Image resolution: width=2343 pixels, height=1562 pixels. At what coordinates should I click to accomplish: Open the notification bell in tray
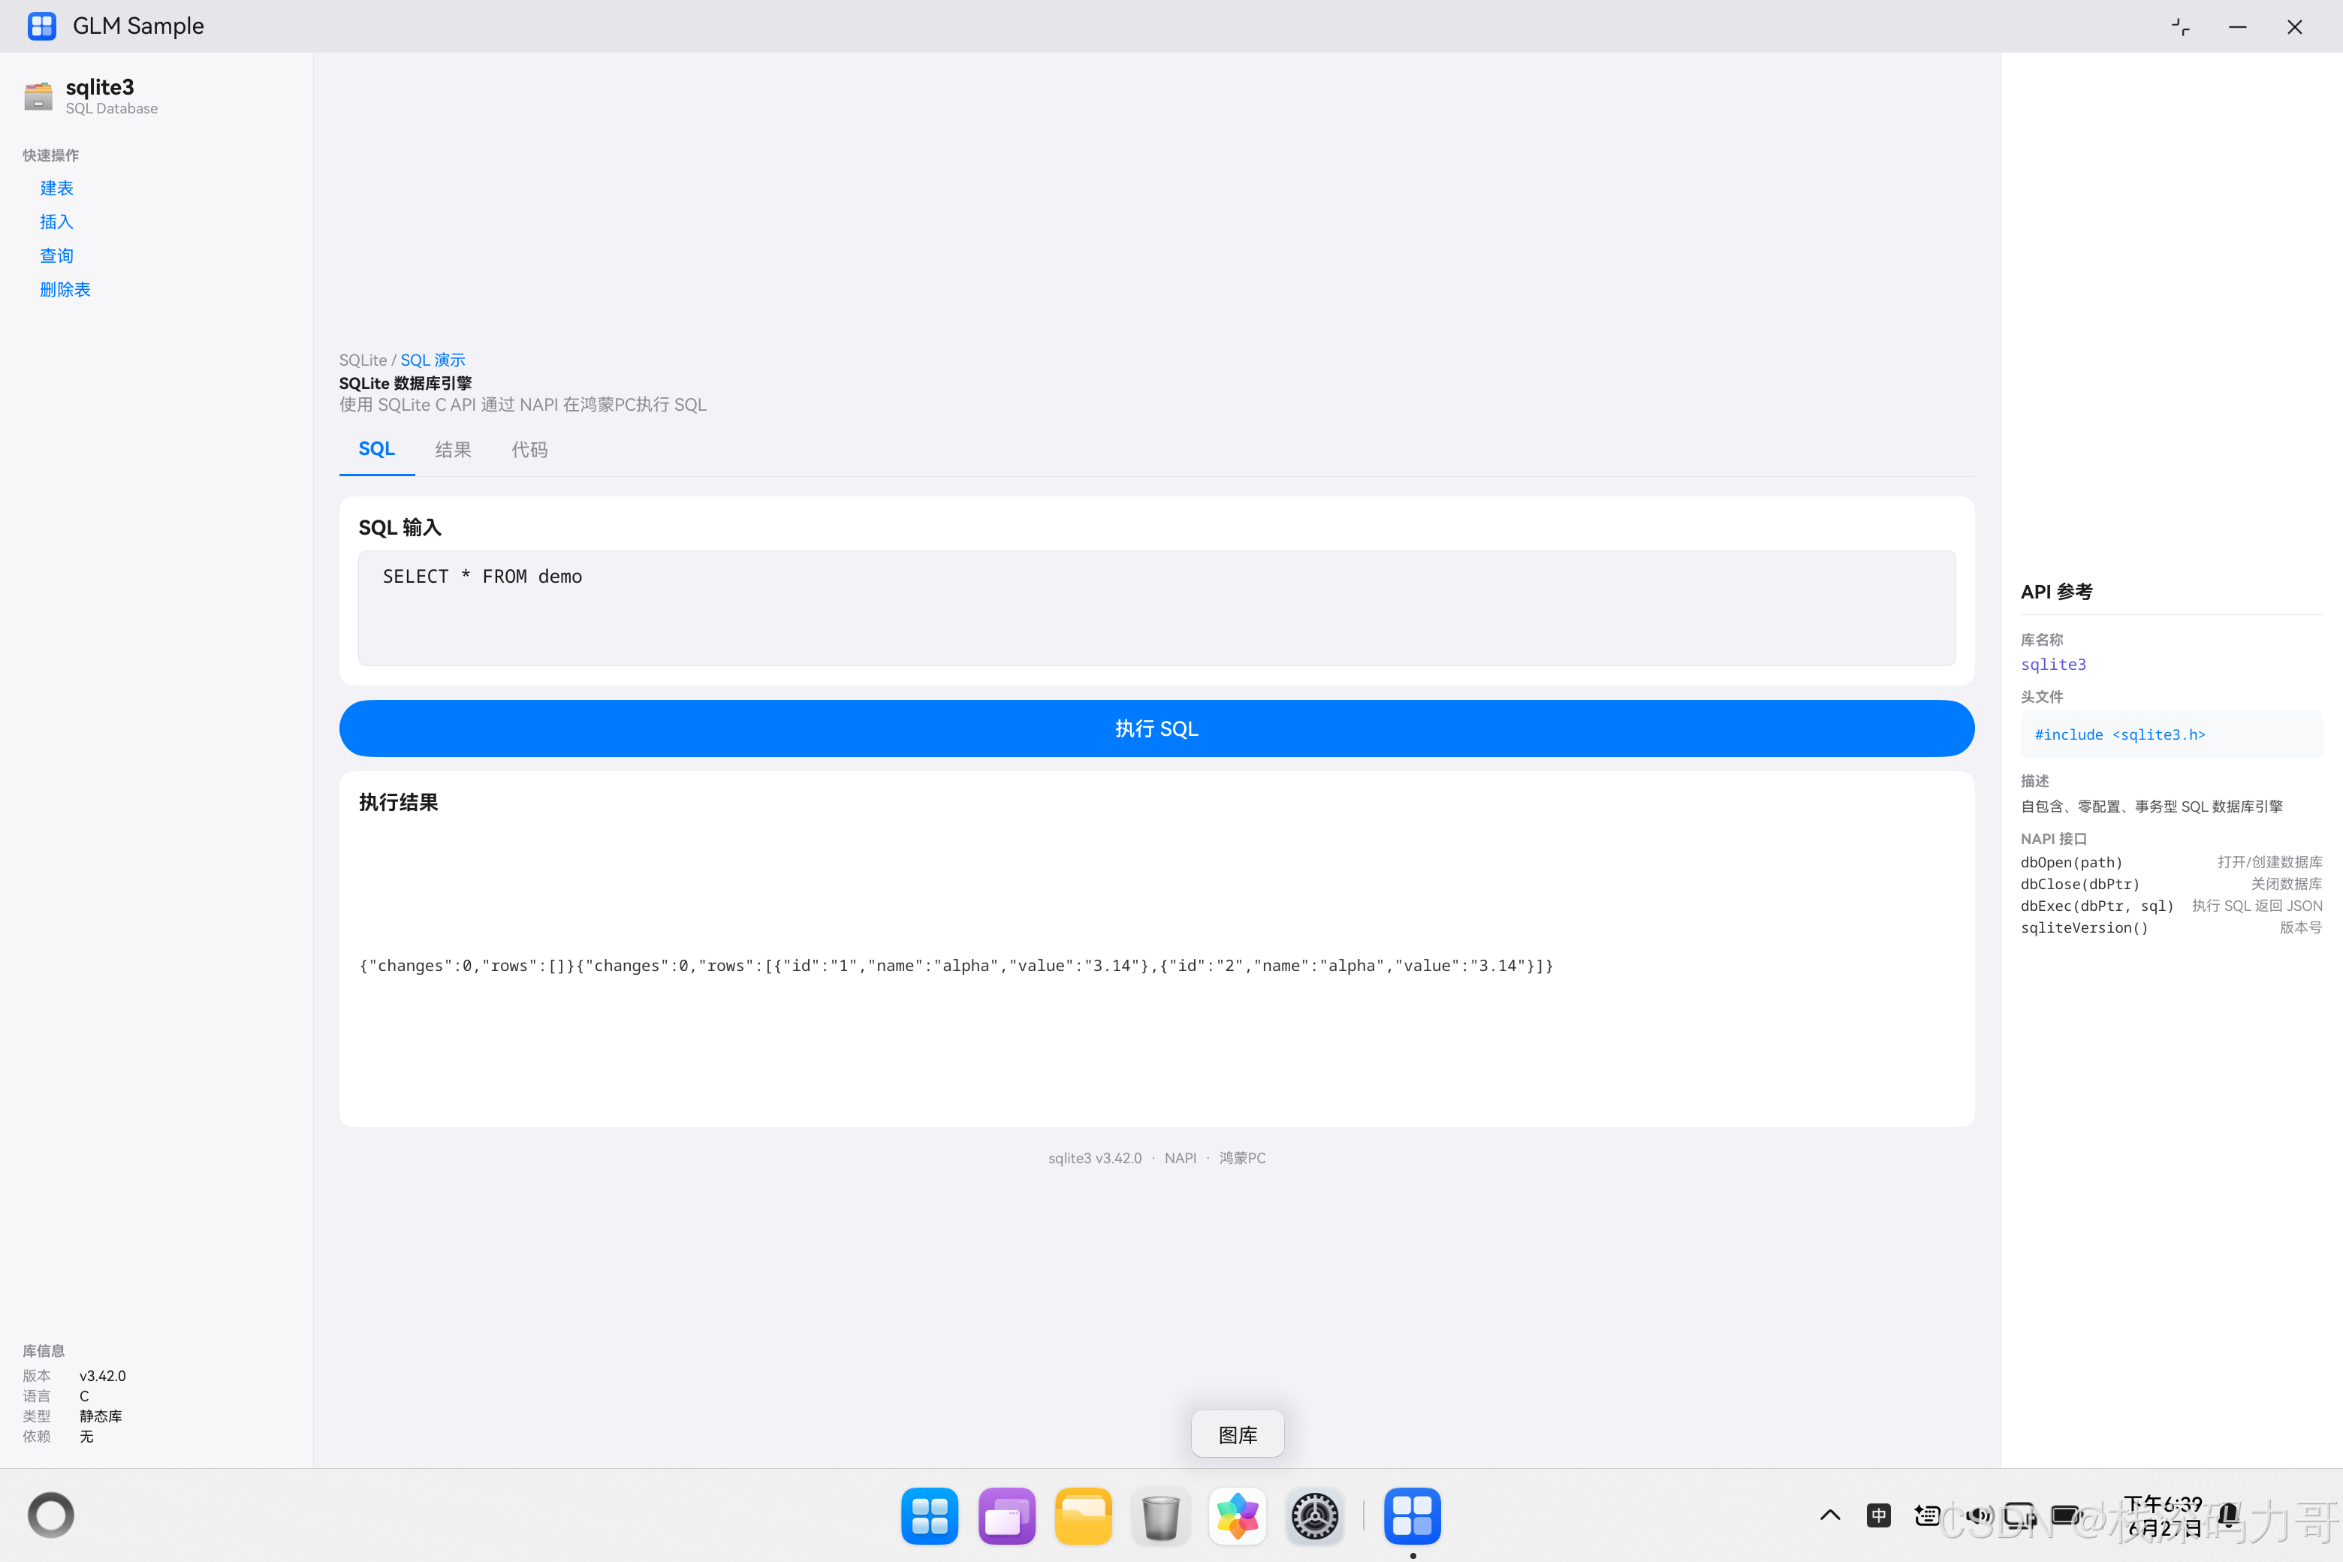point(2230,1515)
